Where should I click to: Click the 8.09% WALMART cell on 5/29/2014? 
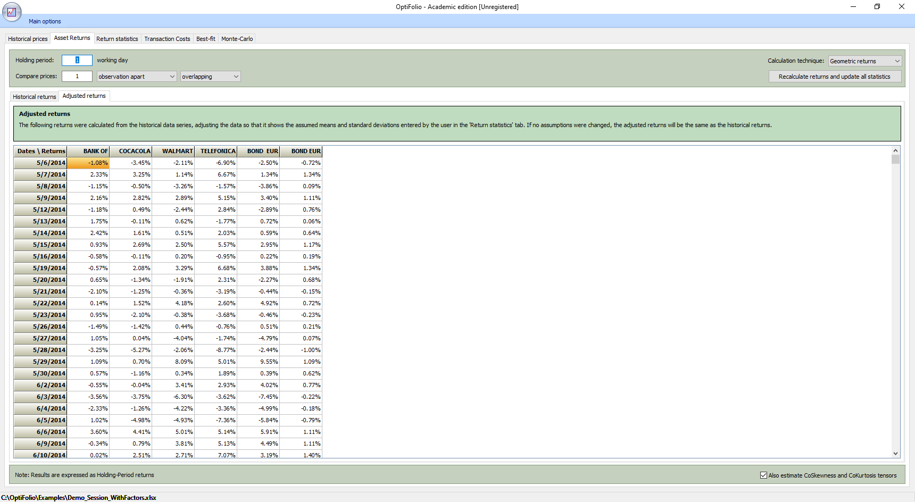(x=173, y=362)
